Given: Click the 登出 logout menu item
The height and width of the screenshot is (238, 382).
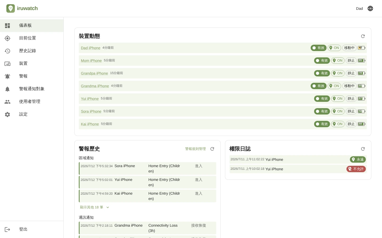Looking at the screenshot, I should click(32, 230).
